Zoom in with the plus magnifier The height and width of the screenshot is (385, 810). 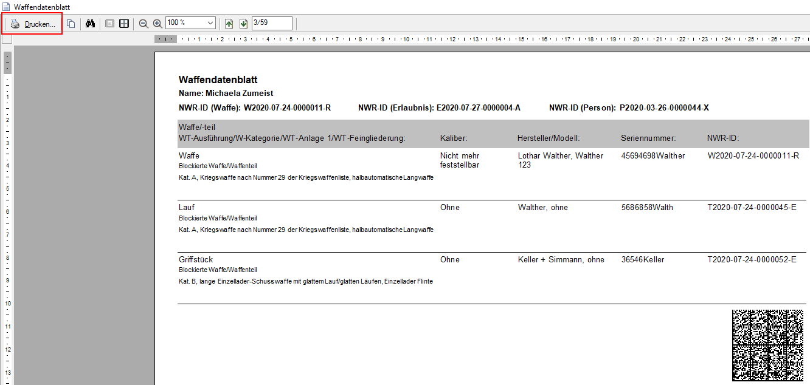click(x=157, y=24)
